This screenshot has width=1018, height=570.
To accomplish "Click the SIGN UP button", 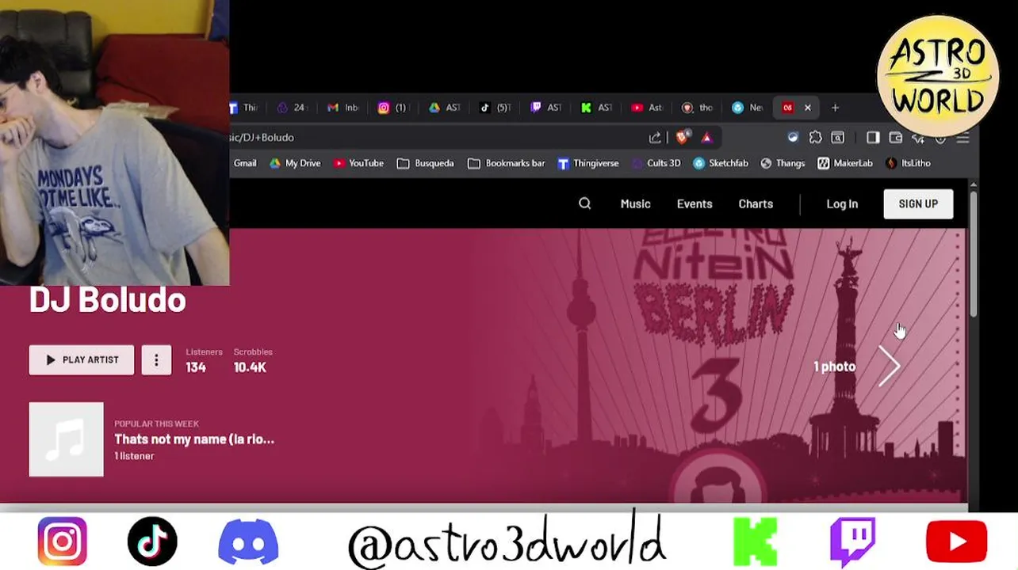I will point(918,203).
